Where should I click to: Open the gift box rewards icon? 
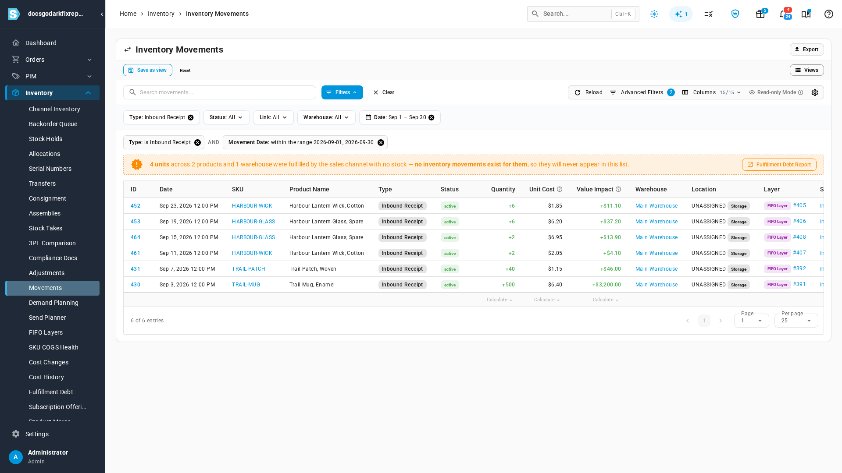tap(760, 14)
